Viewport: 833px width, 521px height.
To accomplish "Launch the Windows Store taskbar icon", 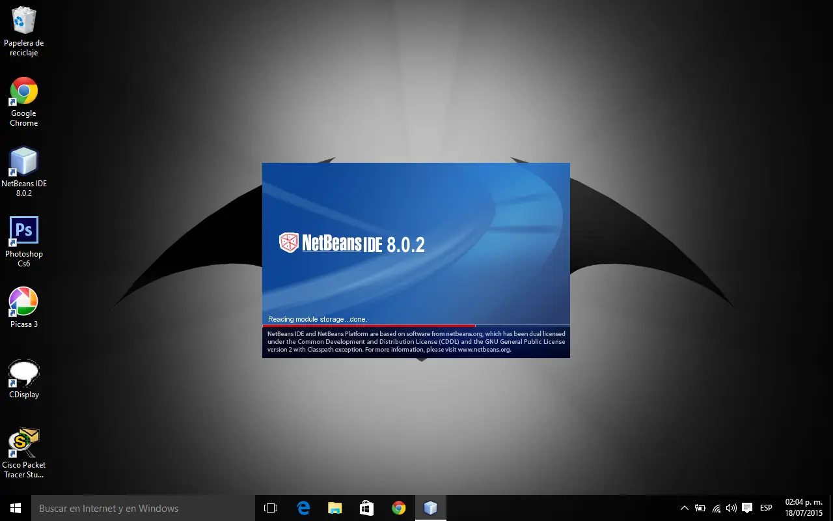I will point(367,508).
